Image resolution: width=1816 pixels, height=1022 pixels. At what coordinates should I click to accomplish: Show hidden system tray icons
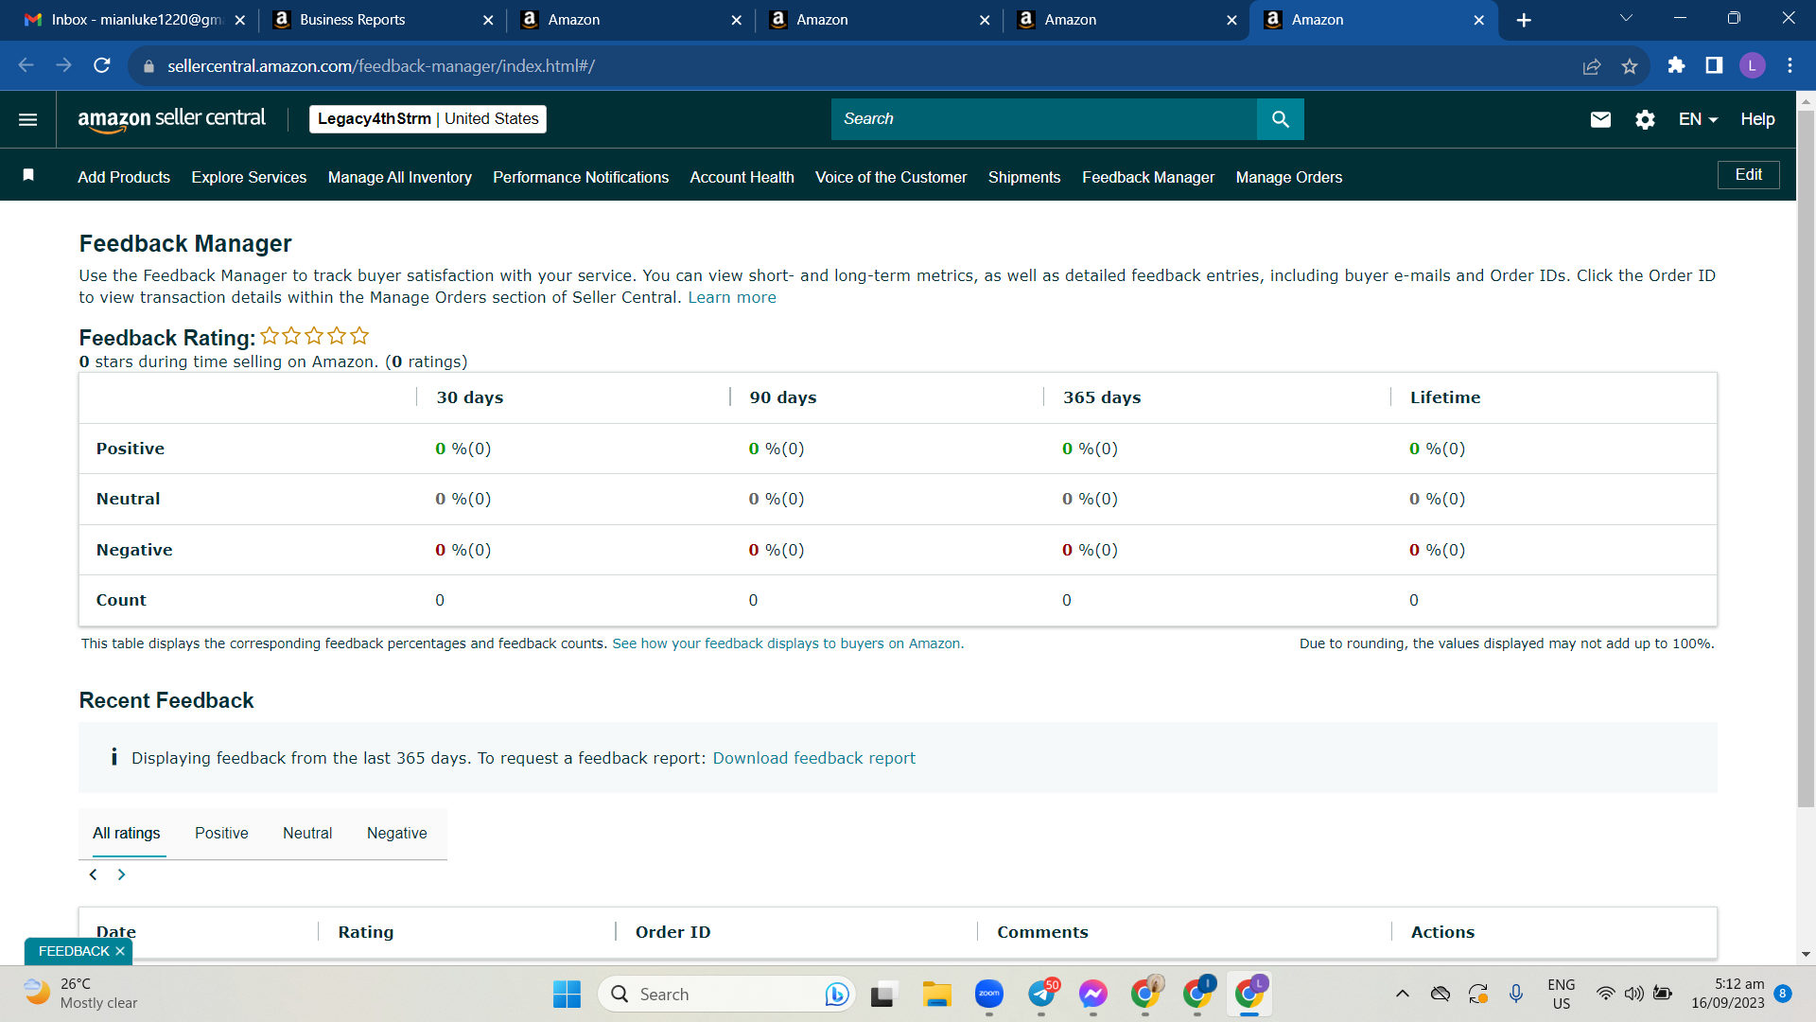click(x=1403, y=994)
